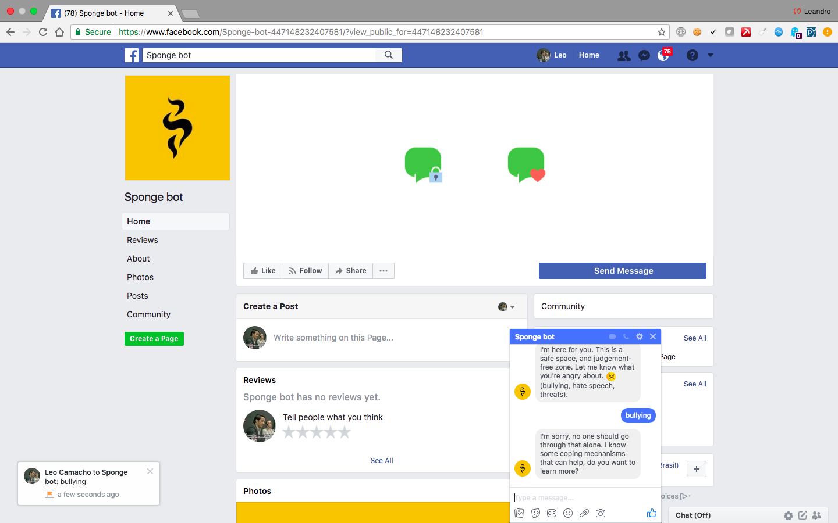Click the Facebook logo icon
This screenshot has width=838, height=523.
click(x=132, y=55)
